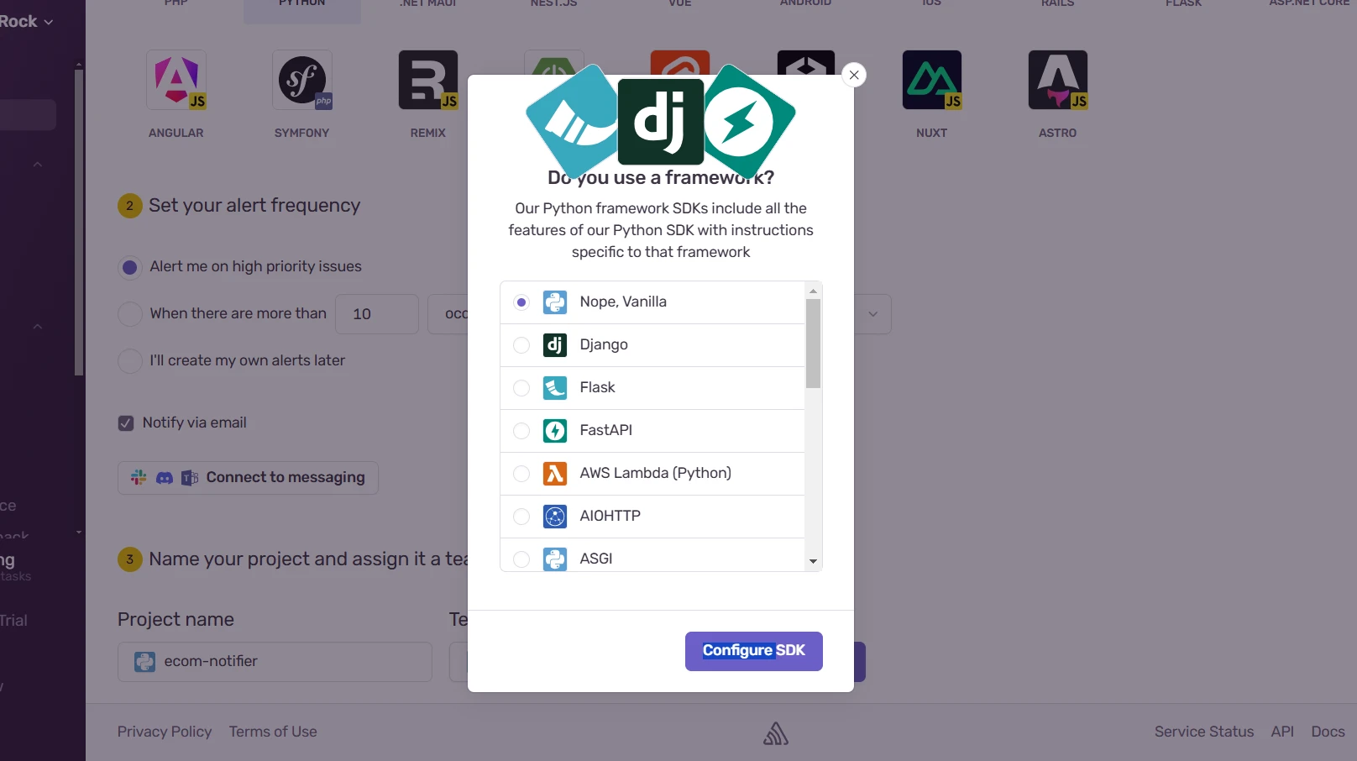The height and width of the screenshot is (761, 1357).
Task: Select the Nuxt platform icon
Action: coord(931,81)
